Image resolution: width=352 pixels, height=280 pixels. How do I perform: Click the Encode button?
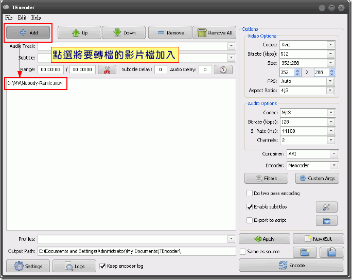pyautogui.click(x=291, y=266)
